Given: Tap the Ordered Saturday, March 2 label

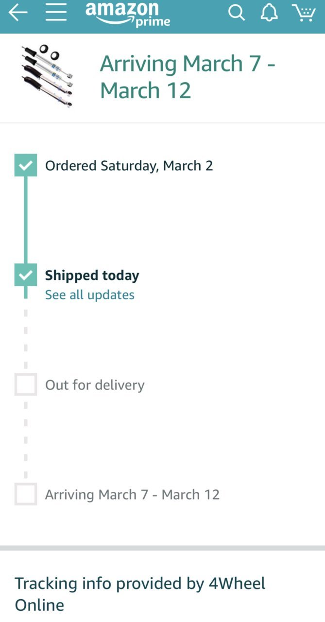Looking at the screenshot, I should tap(129, 166).
